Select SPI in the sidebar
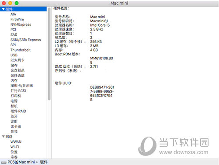 point(13,45)
